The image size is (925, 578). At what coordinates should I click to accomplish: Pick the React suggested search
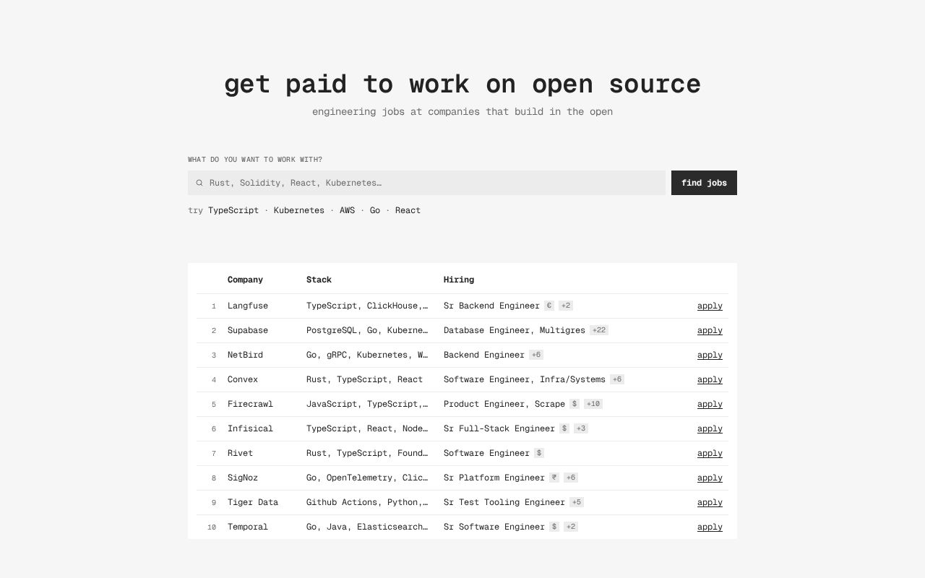click(x=408, y=210)
